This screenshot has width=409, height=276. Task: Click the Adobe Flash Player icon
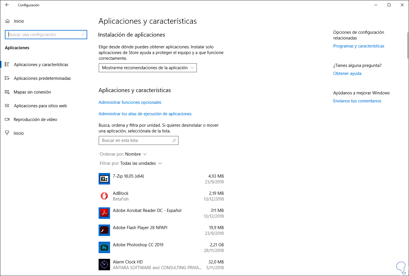104,230
